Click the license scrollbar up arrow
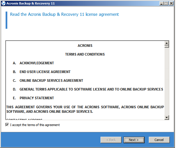Viewport: 194px width, 148px height. (167, 43)
